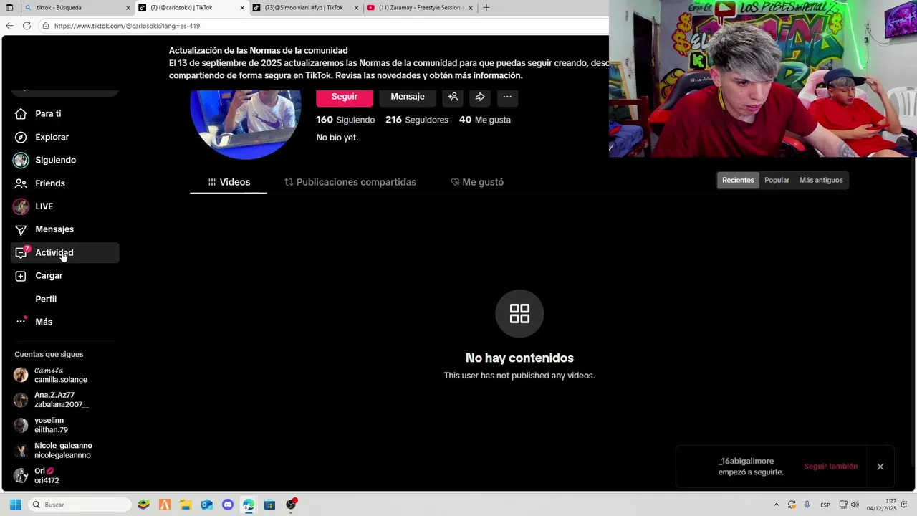View the 160 Siguiendo list
Image resolution: width=917 pixels, height=516 pixels.
coord(345,120)
